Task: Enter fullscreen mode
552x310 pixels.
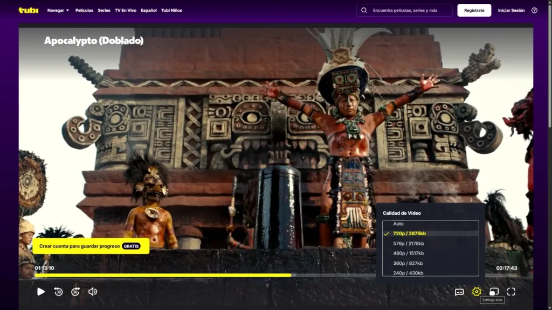Action: pyautogui.click(x=511, y=292)
